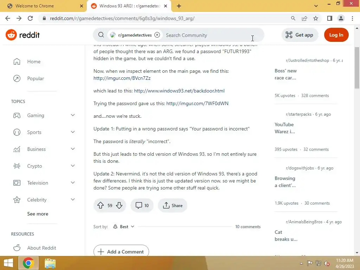Open Popular in the sidebar
The image size is (360, 270).
[36, 78]
